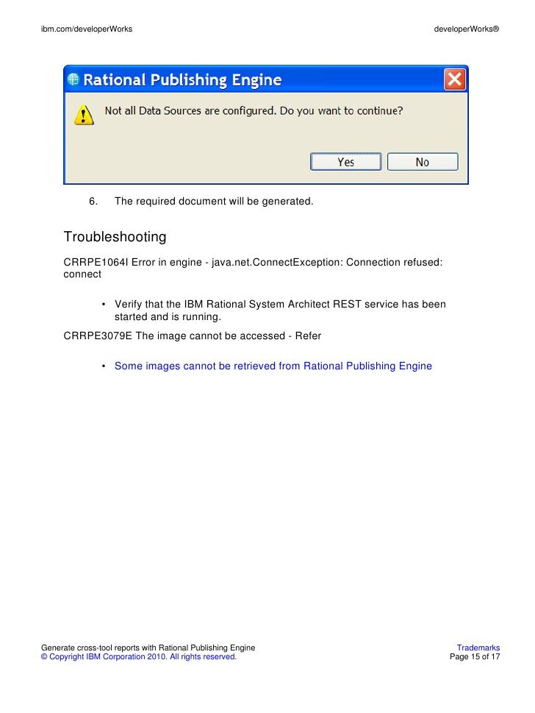The height and width of the screenshot is (713, 535).
Task: Click the list number '6.' marker
Action: coord(93,202)
